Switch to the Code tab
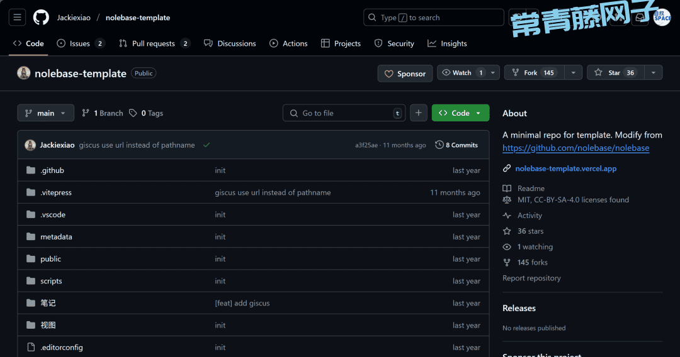The width and height of the screenshot is (680, 357). [x=28, y=43]
